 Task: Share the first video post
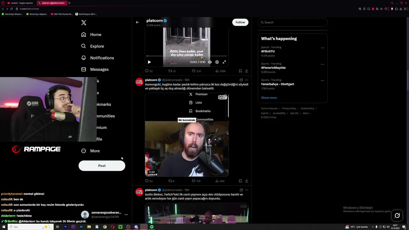click(x=247, y=71)
